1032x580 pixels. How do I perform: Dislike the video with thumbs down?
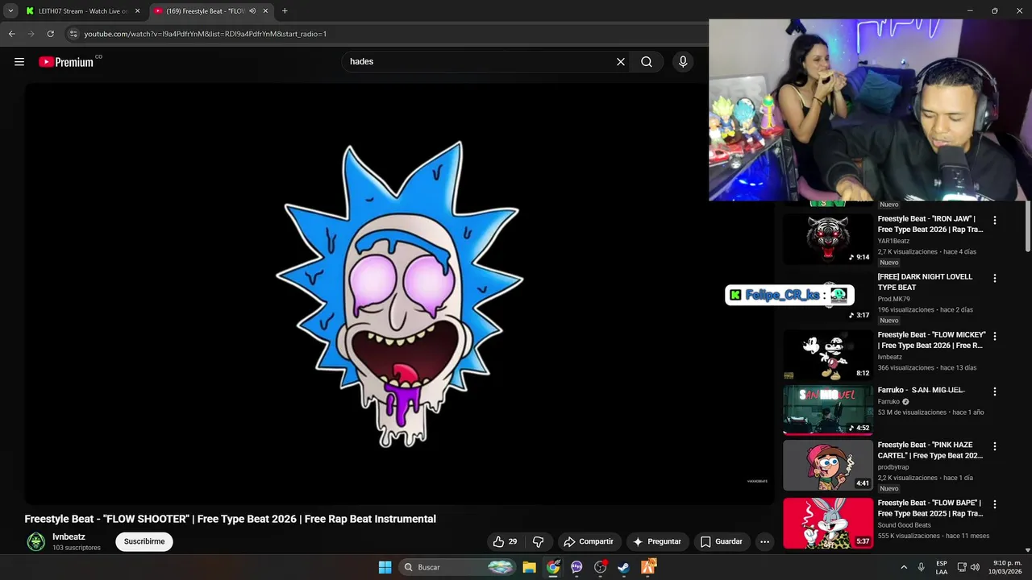(x=539, y=541)
